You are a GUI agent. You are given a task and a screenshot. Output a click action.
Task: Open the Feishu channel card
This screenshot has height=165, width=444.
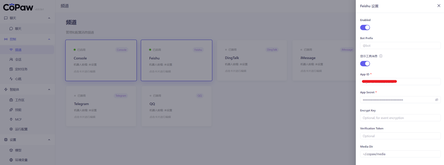[x=177, y=61]
